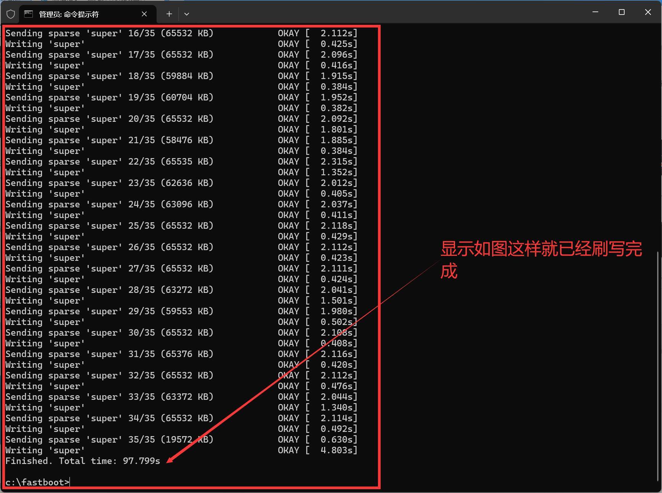Click the 'OKAY [ 1.340s]' result
Viewport: 662px width, 493px height.
(318, 407)
